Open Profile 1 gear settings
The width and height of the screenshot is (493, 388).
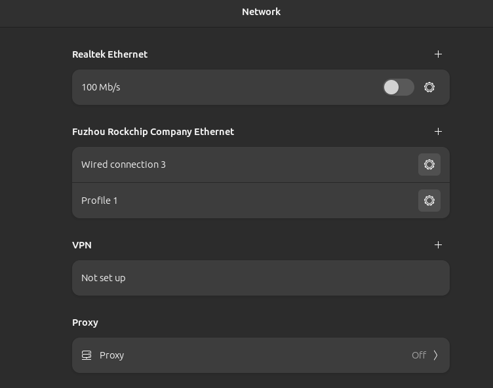pos(429,201)
